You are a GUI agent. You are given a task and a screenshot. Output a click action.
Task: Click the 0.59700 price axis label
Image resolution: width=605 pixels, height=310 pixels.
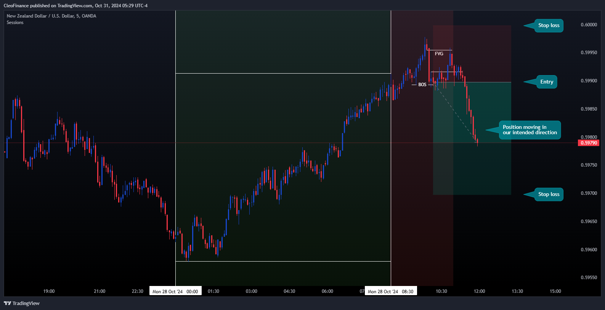[589, 193]
